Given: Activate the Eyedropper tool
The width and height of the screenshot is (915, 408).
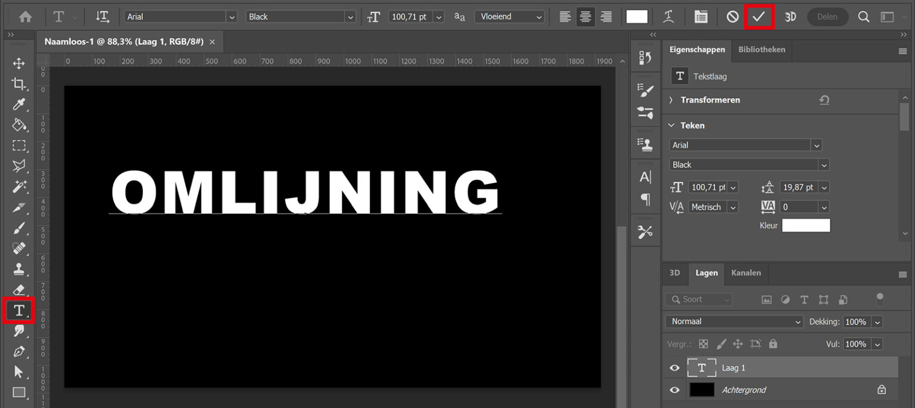Looking at the screenshot, I should tap(18, 105).
